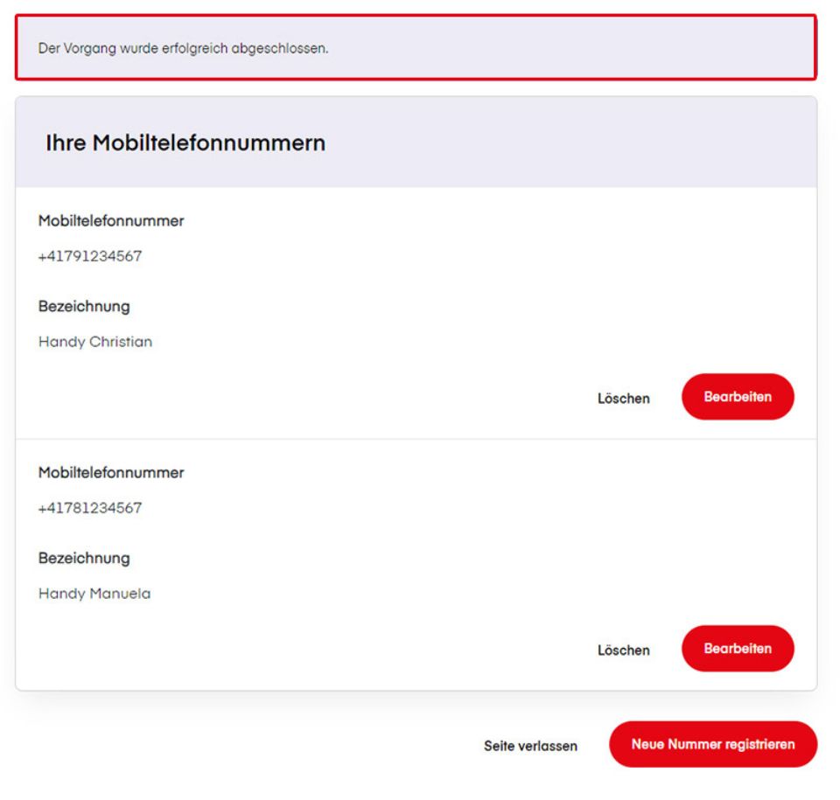
Task: Select phone number +41791234567
Action: 90,256
